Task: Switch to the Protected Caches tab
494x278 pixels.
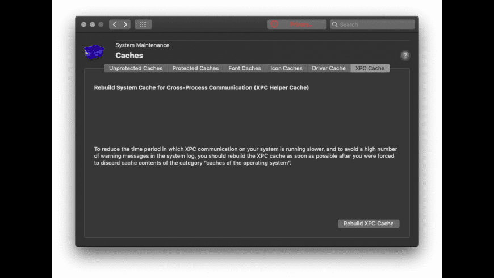Action: 195,68
